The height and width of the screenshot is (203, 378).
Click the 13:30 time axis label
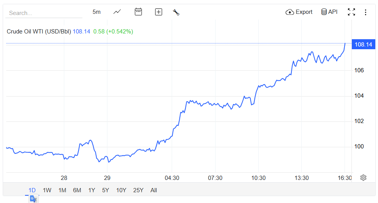point(301,178)
